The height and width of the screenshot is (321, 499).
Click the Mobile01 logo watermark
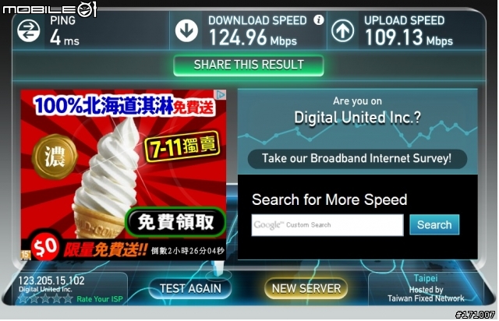click(49, 9)
